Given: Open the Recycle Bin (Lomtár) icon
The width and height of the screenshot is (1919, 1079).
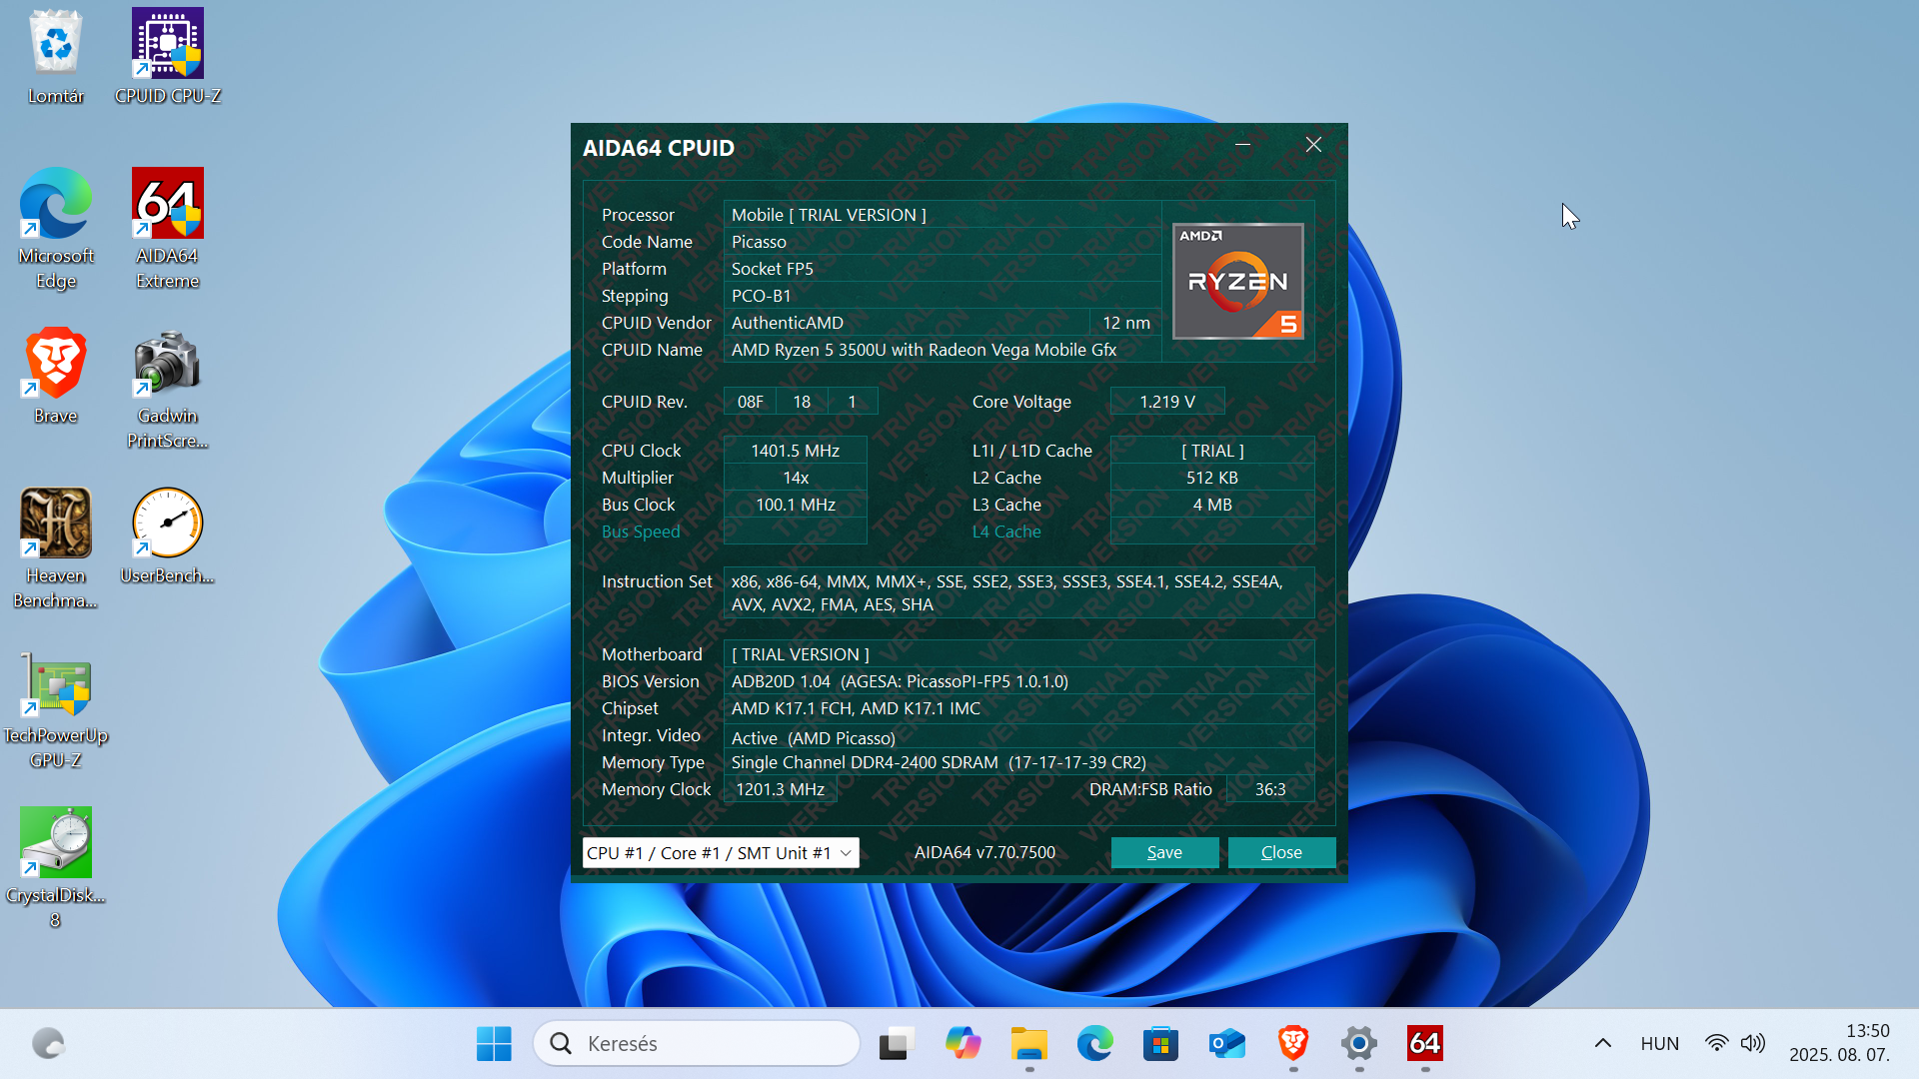Looking at the screenshot, I should pos(56,57).
